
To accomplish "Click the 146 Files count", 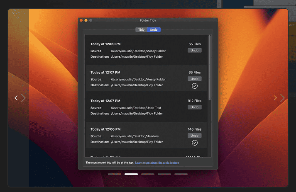I will point(195,129).
